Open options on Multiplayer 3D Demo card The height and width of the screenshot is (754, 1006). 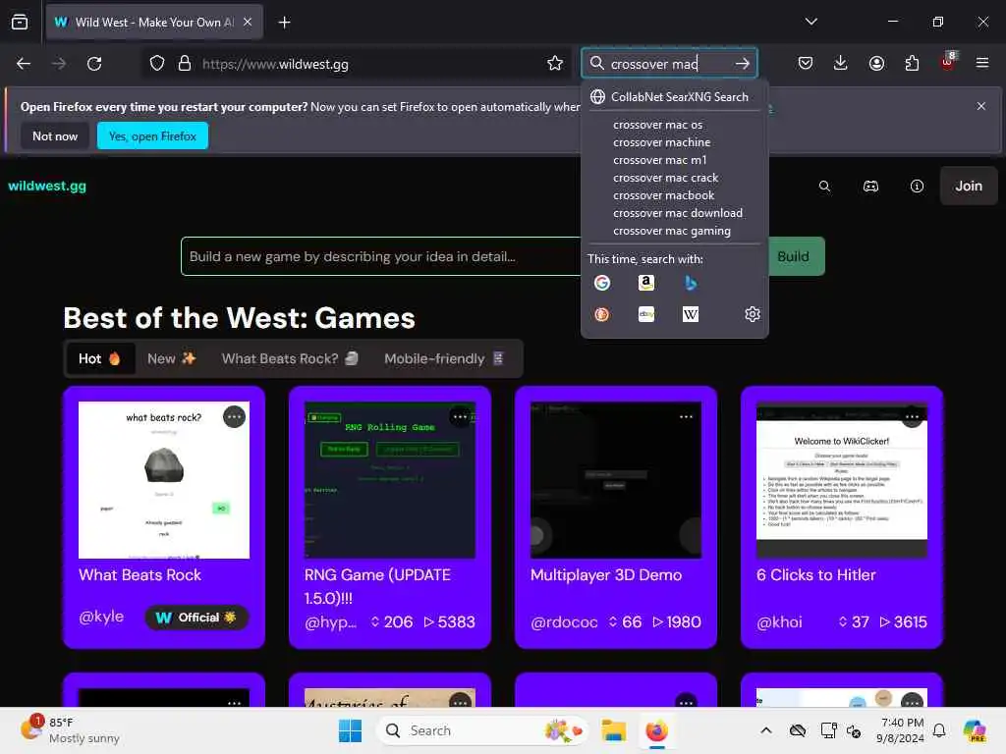pyautogui.click(x=686, y=416)
